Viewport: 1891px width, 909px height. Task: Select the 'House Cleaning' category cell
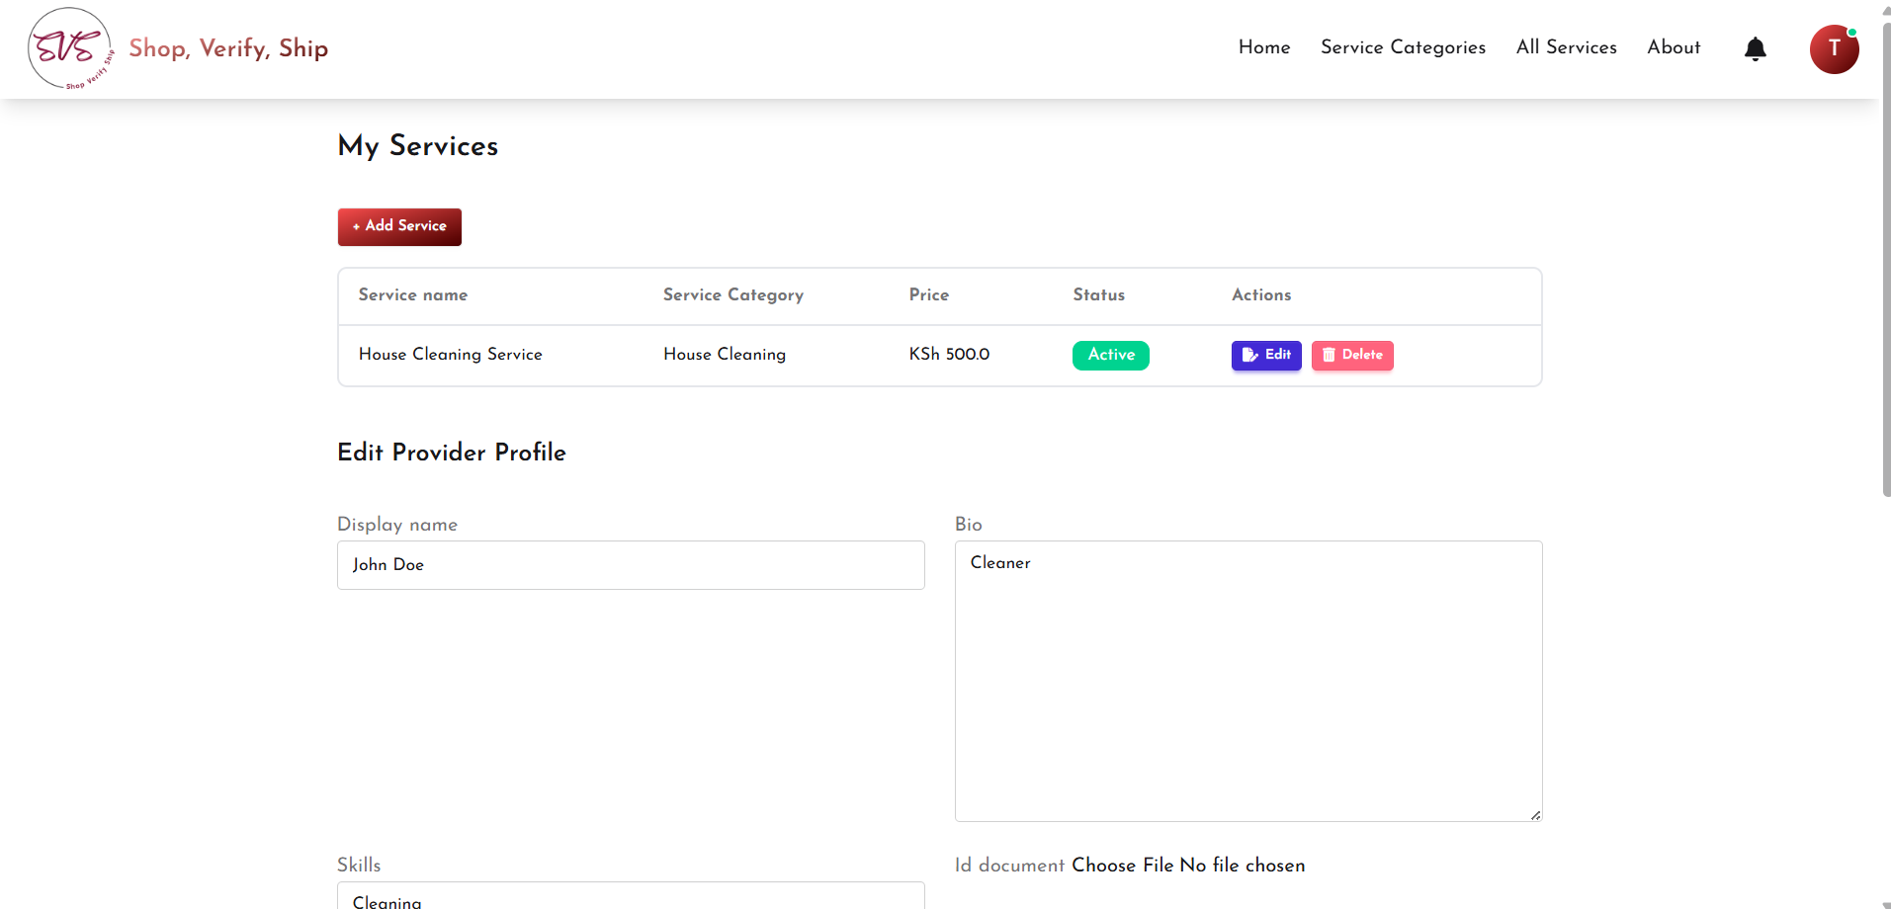[725, 355]
